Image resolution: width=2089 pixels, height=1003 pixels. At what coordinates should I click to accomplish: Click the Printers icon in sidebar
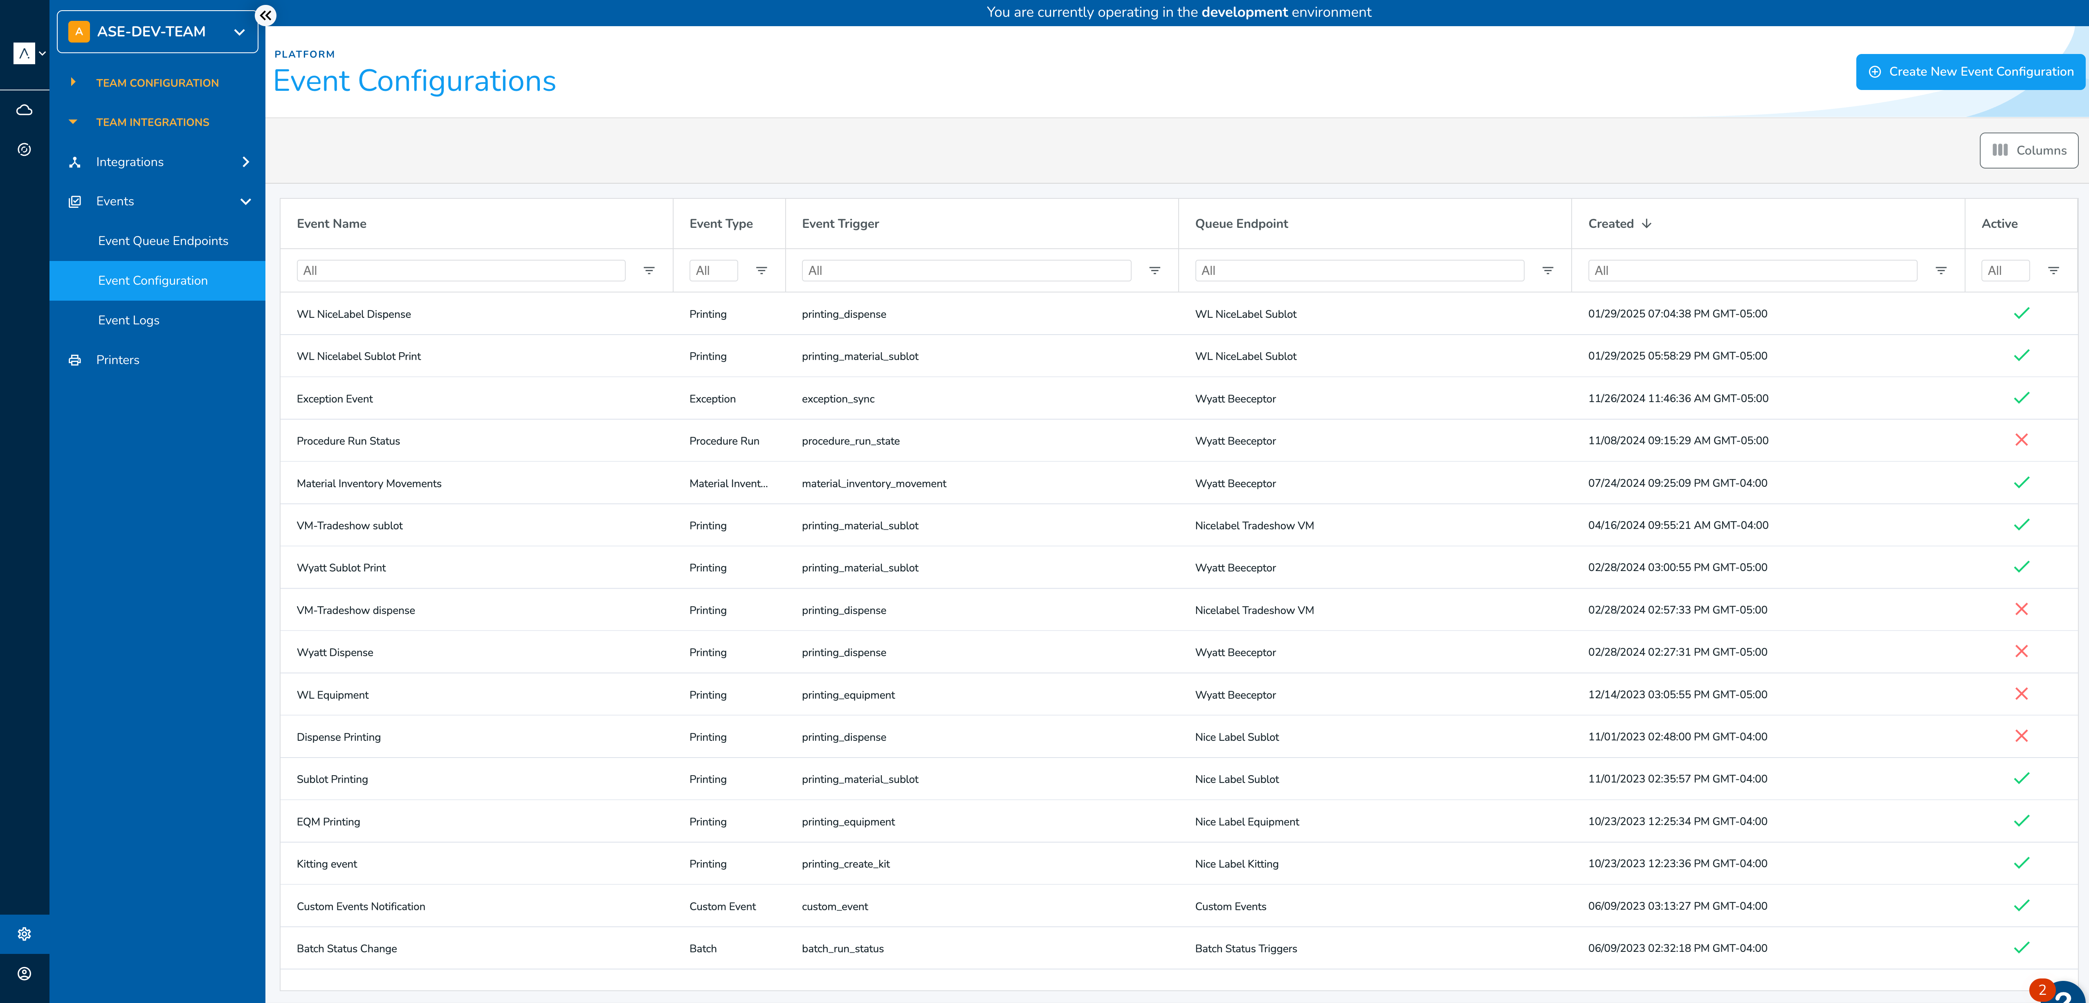(x=74, y=360)
